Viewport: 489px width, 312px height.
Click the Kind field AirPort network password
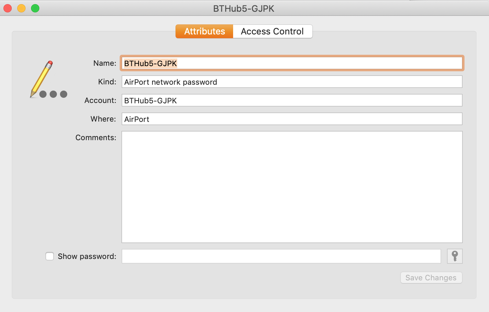coord(292,82)
